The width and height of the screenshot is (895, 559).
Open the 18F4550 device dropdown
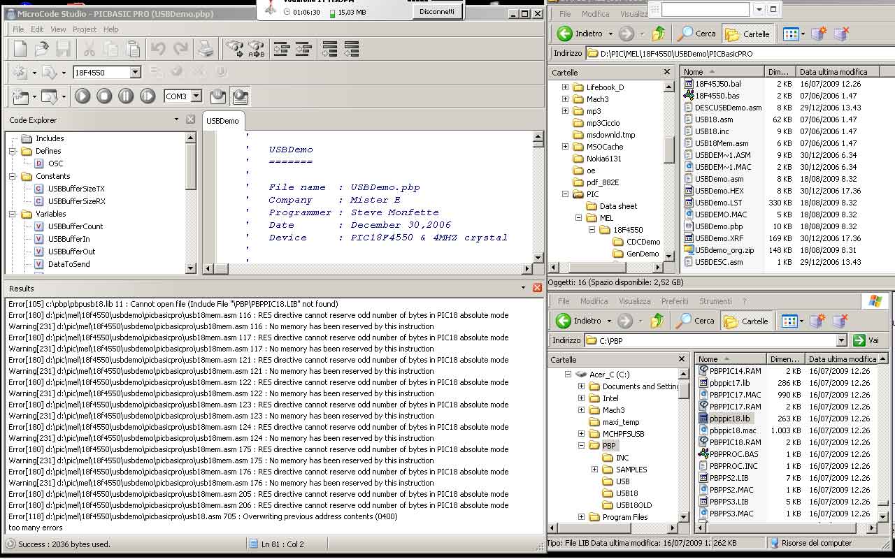point(135,72)
